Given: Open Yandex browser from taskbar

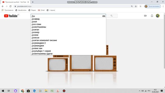Looking at the screenshot, I should coord(58,91).
